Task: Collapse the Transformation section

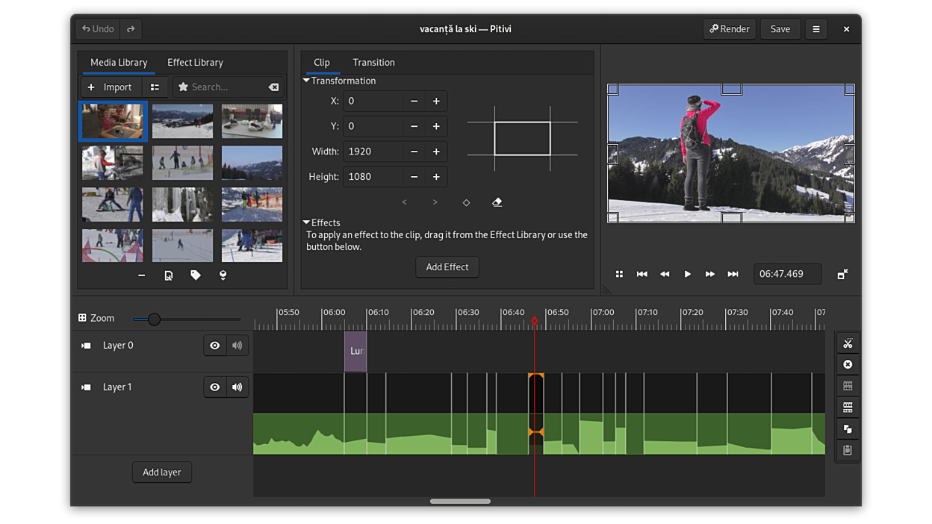Action: coord(306,81)
